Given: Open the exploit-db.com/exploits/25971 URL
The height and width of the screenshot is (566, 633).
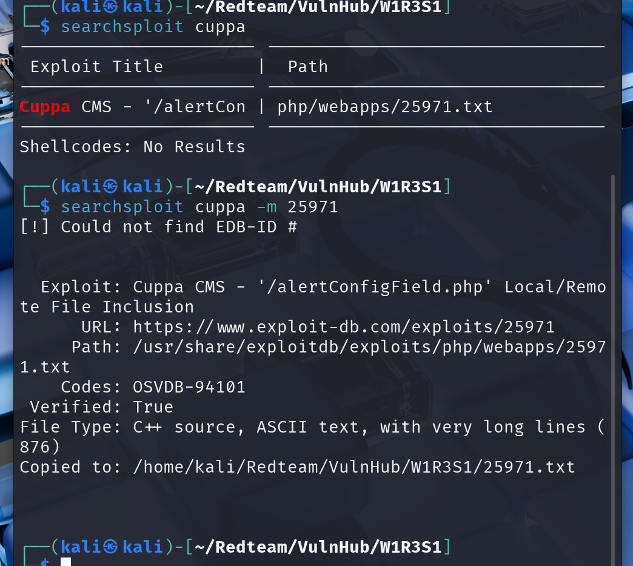Looking at the screenshot, I should pos(344,327).
